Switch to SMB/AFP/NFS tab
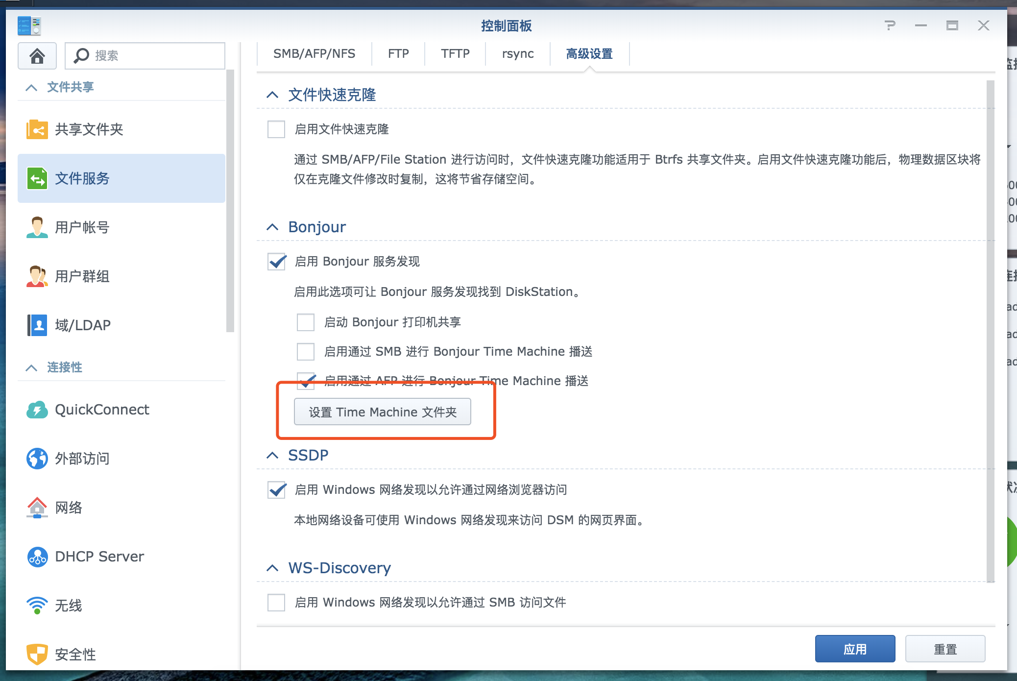The width and height of the screenshot is (1017, 681). pyautogui.click(x=315, y=54)
